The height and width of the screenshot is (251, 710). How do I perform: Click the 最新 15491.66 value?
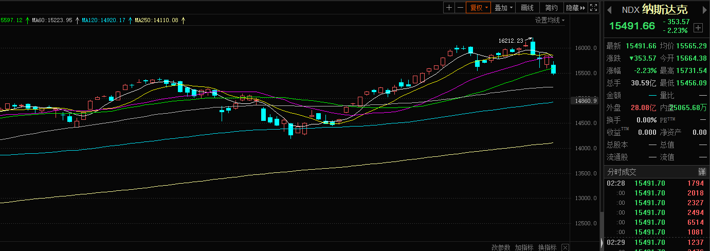641,46
